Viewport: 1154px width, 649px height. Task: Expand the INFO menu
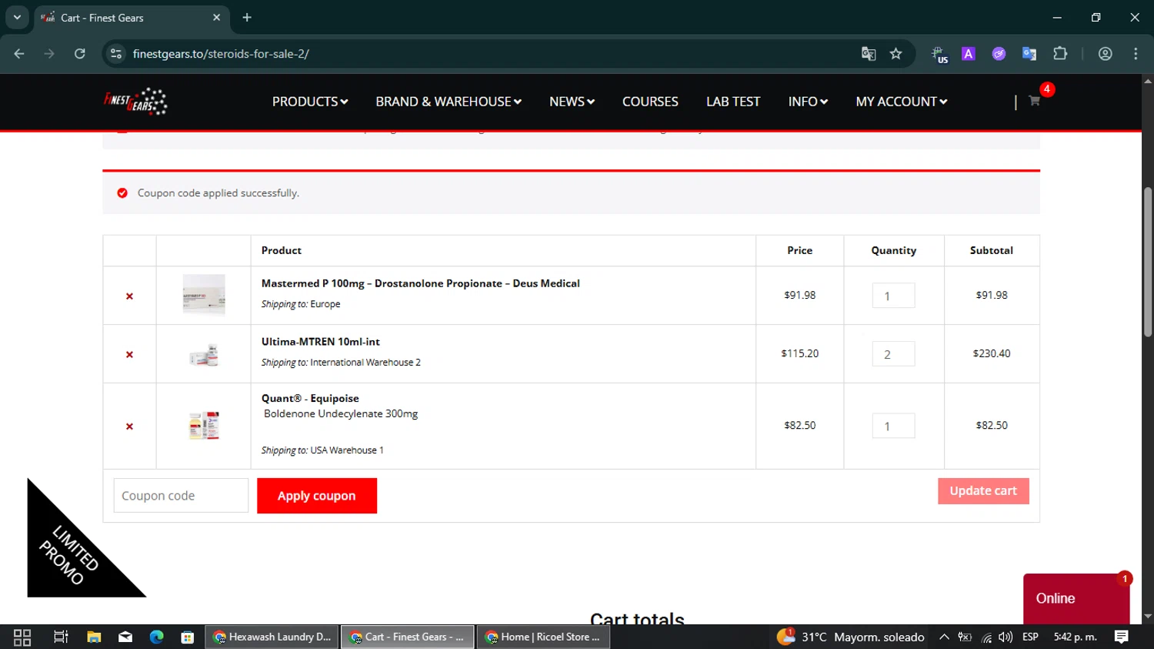[x=808, y=102]
